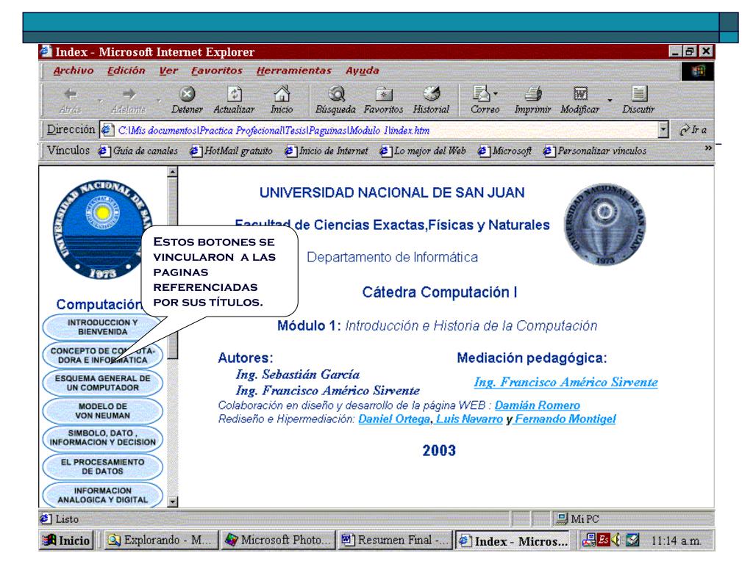Image resolution: width=753 pixels, height=564 pixels.
Task: Click the address field with index.htm path
Action: coord(379,130)
